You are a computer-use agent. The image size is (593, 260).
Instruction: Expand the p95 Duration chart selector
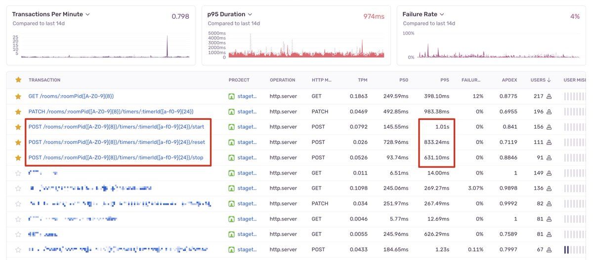coord(250,14)
